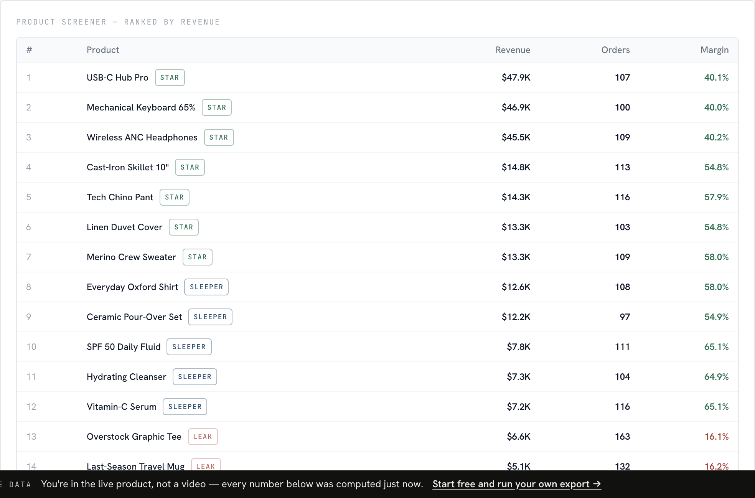Click the 40.1% margin value
Image resolution: width=755 pixels, height=498 pixels.
click(716, 78)
